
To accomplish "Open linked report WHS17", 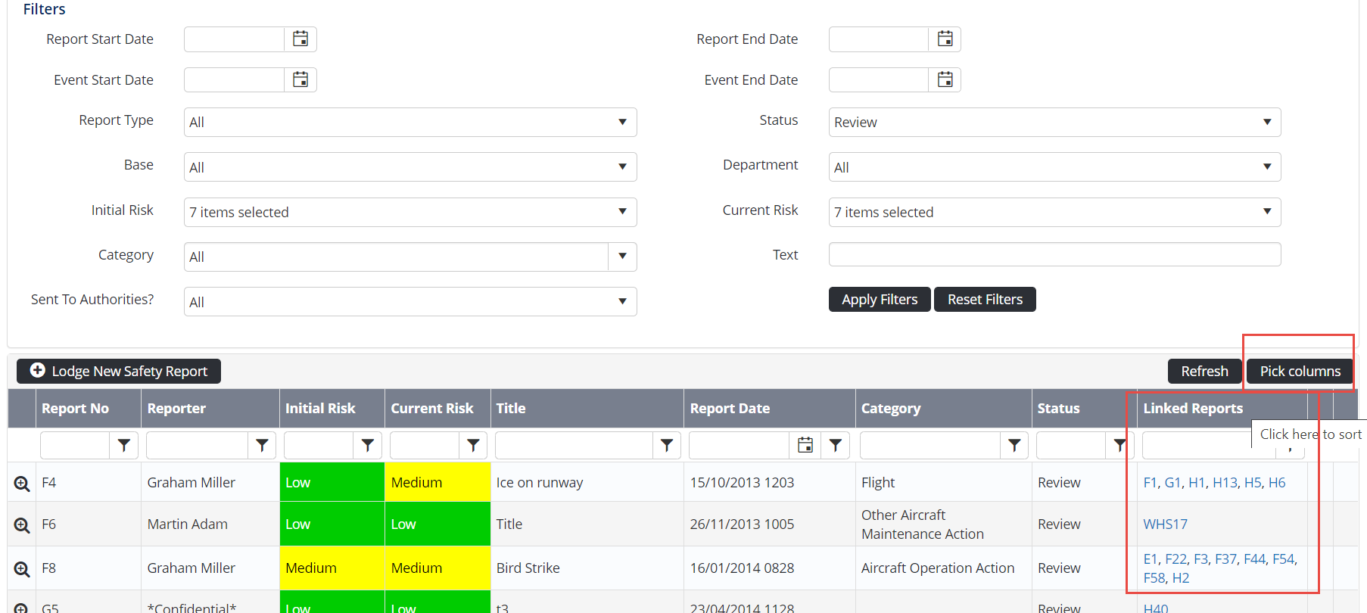I will 1165,524.
